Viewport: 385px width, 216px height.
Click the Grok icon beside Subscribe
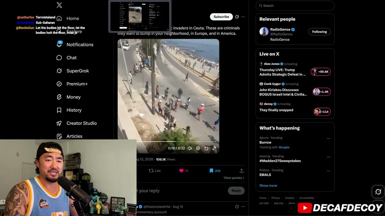coord(237,17)
